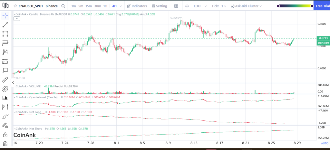330x150 pixels.
Task: Open chart Setting
Action: (159, 6)
